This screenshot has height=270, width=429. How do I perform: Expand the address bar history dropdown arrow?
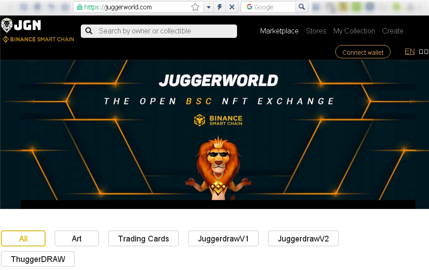[x=209, y=7]
